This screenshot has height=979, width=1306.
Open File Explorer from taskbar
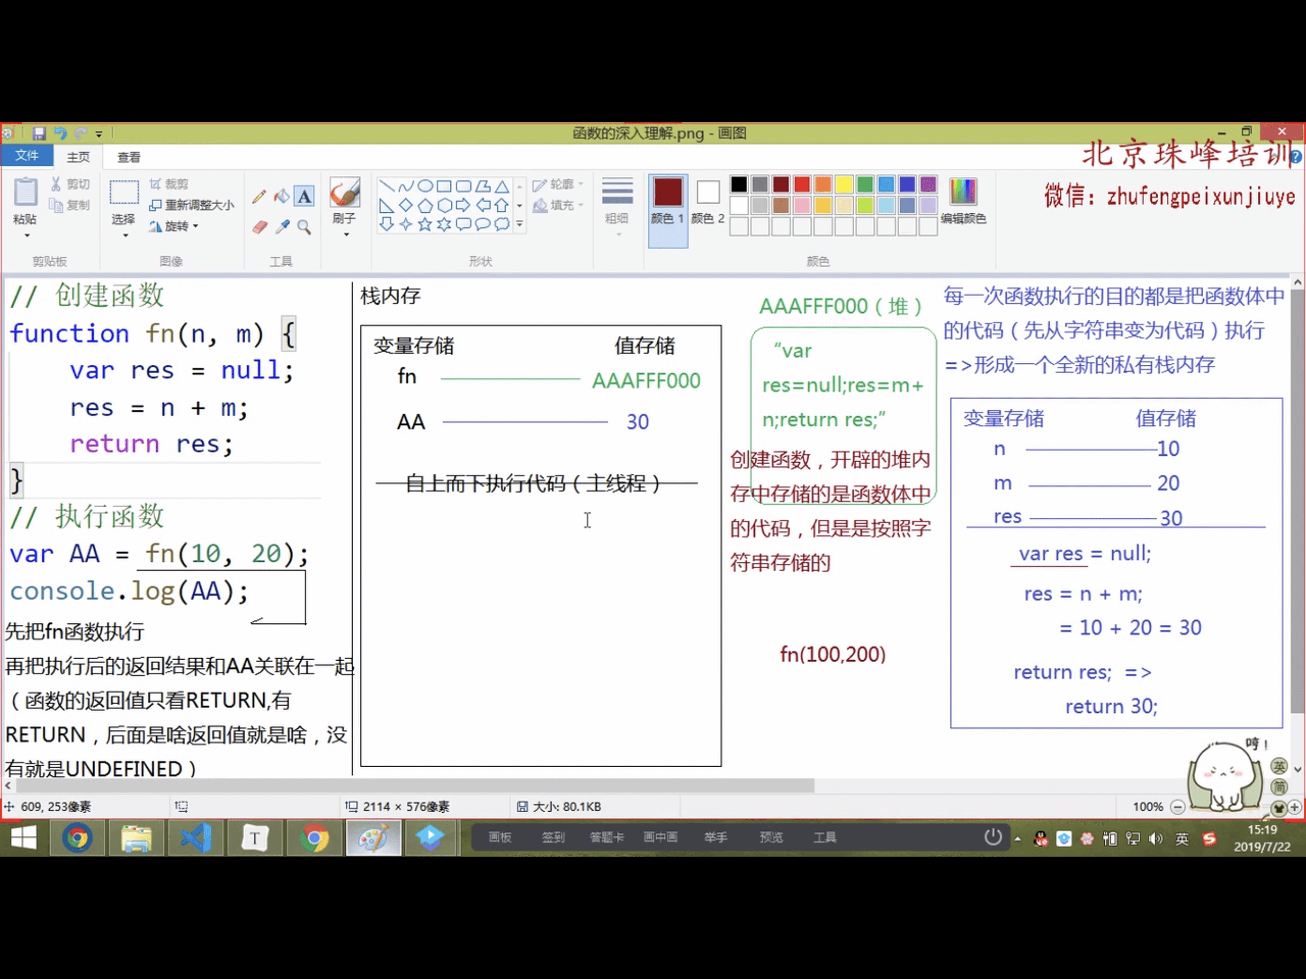click(137, 838)
